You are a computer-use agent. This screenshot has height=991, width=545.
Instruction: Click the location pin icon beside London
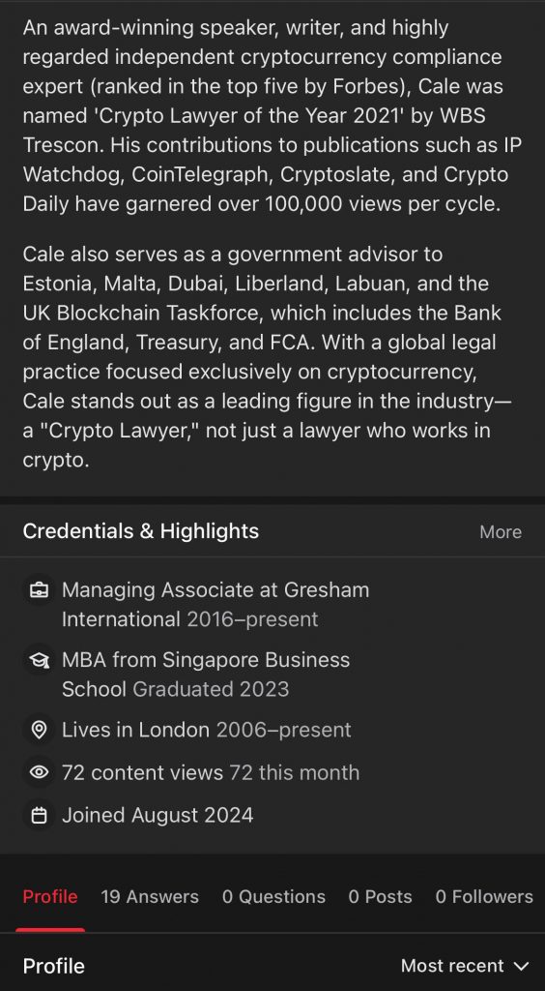coord(39,730)
